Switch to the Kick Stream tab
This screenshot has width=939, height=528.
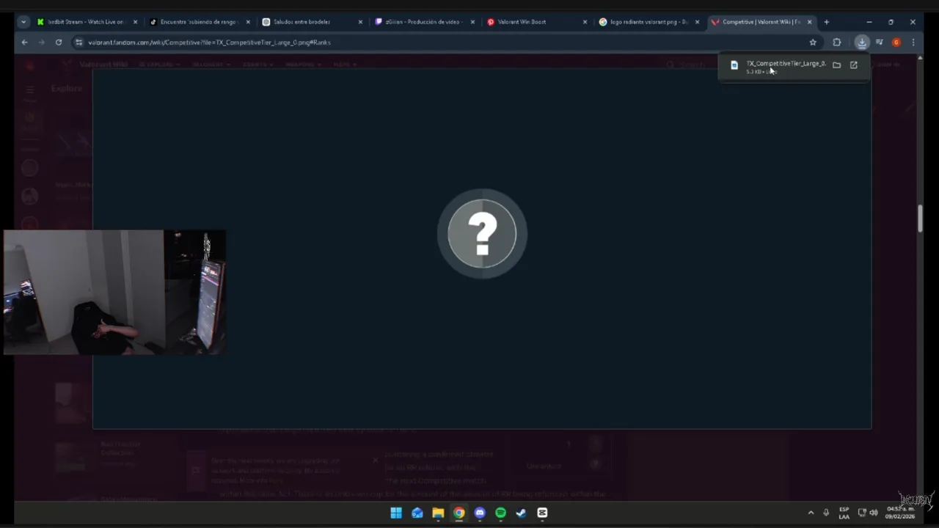point(87,22)
